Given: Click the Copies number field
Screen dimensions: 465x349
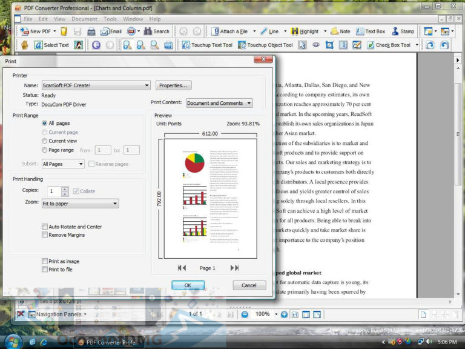Looking at the screenshot, I should point(54,191).
